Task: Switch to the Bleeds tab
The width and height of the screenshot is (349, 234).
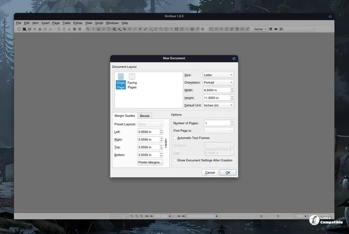Action: click(x=145, y=116)
